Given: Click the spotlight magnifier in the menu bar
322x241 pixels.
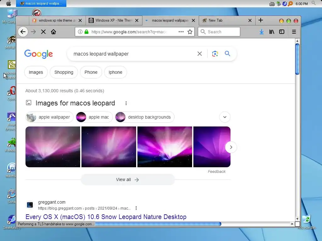Looking at the screenshot, I should point(314,3).
